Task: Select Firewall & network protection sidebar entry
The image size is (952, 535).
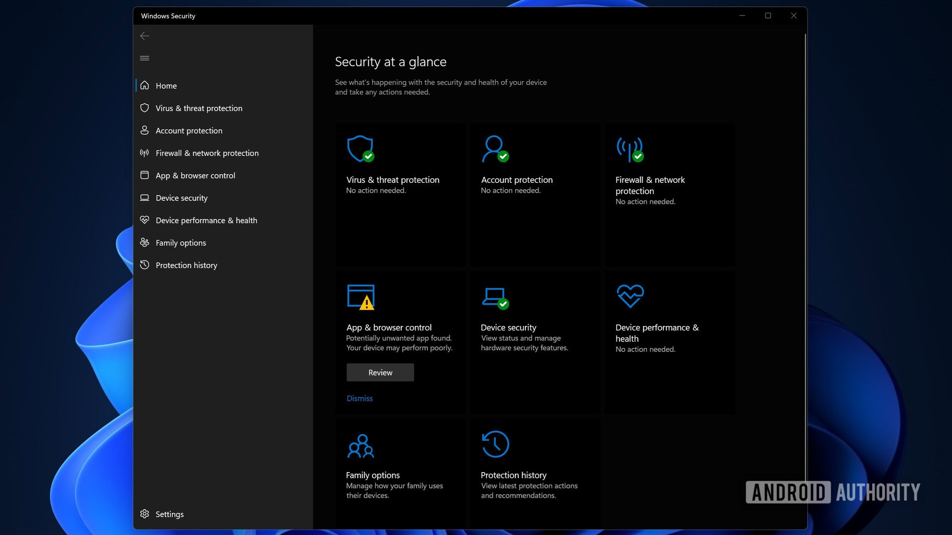Action: [x=224, y=153]
